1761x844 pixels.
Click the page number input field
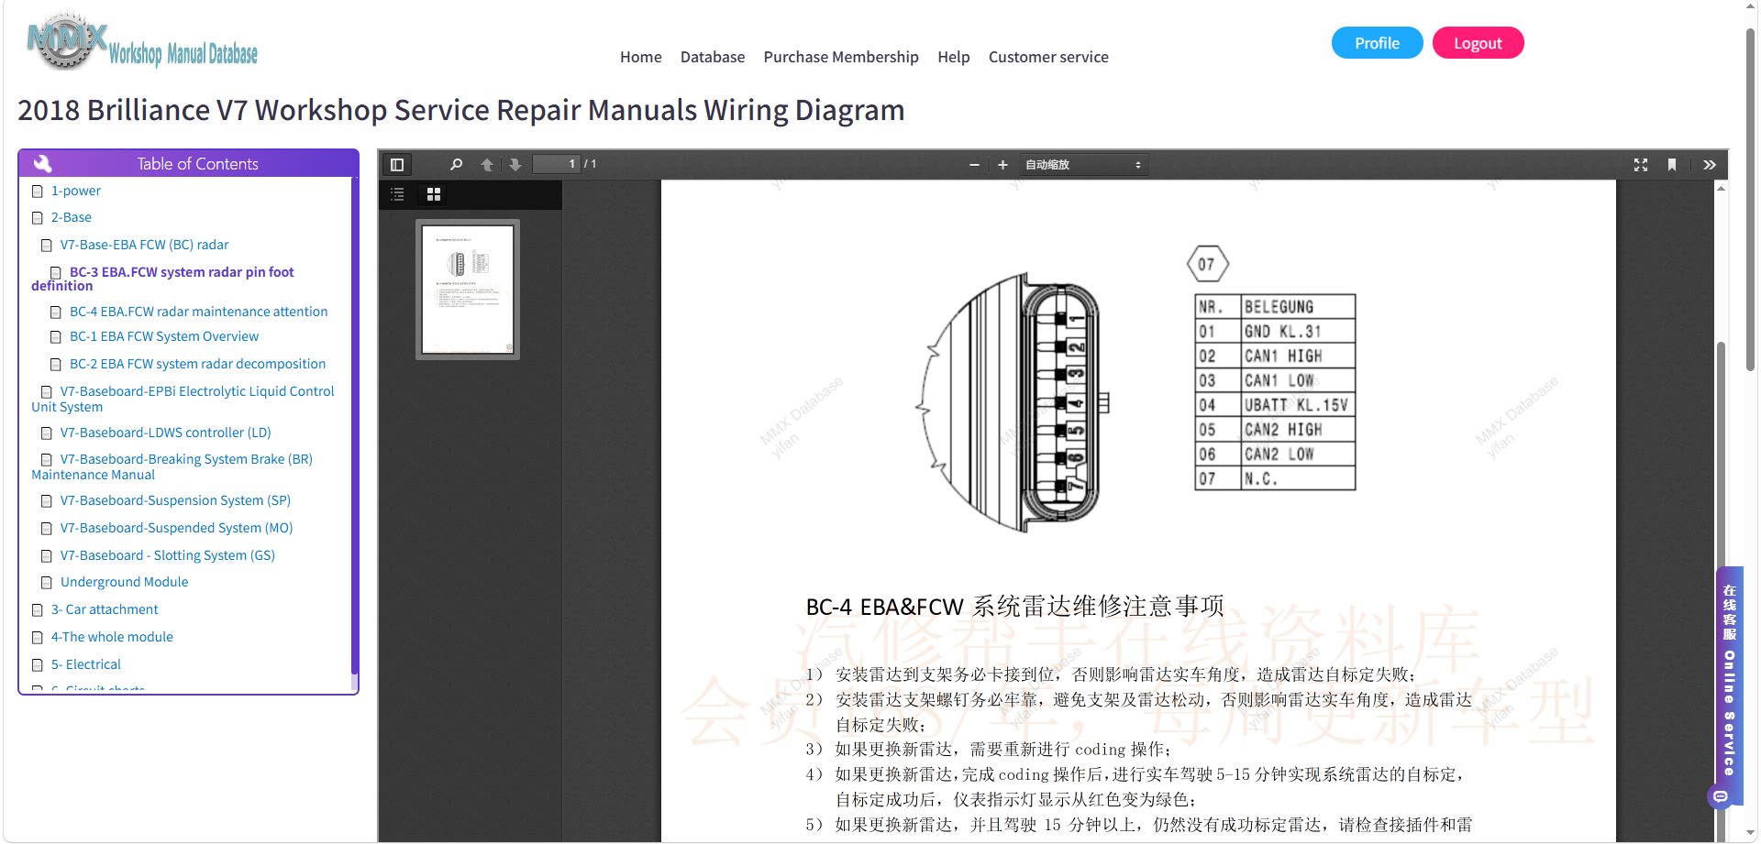click(x=557, y=164)
